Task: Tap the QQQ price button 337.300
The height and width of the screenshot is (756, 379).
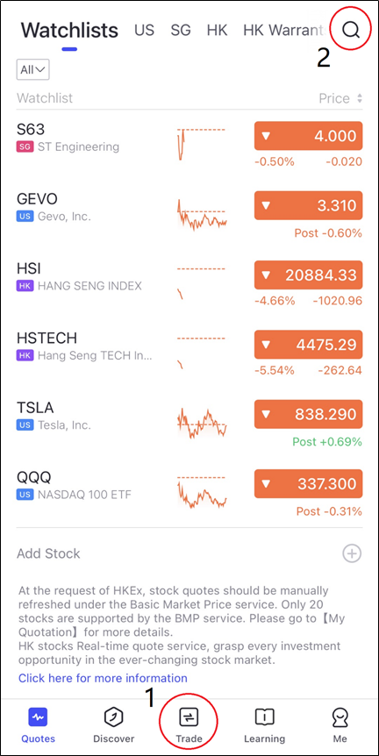Action: pyautogui.click(x=308, y=483)
